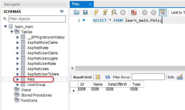185x110 pixels.
Task: Run Explain with the magnifier lightning icon
Action: coord(114,12)
